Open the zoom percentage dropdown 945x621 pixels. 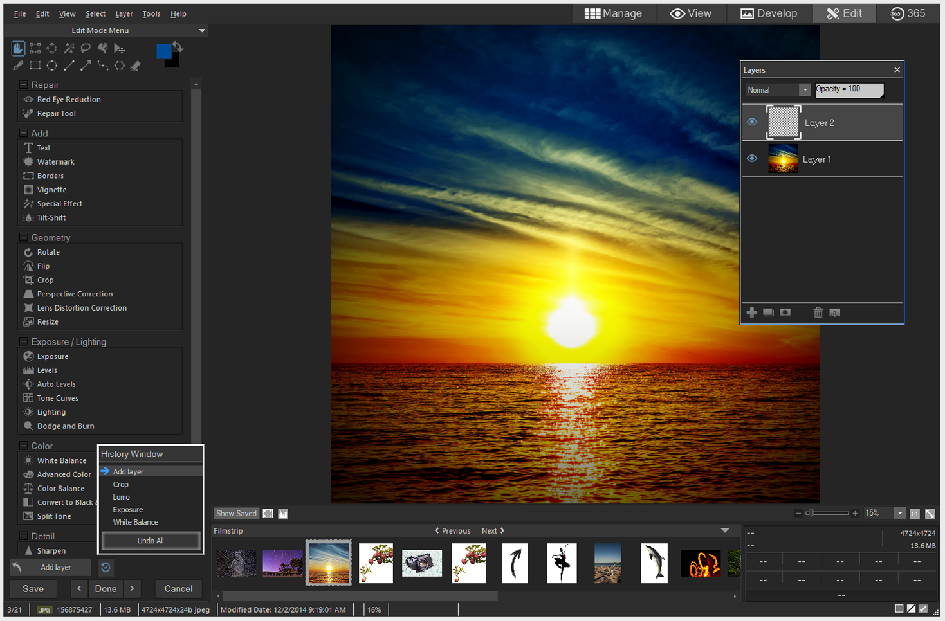pyautogui.click(x=899, y=513)
